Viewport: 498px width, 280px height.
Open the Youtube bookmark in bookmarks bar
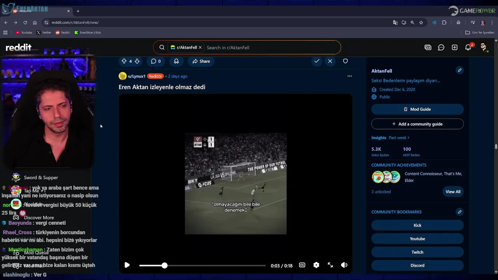[x=24, y=33]
